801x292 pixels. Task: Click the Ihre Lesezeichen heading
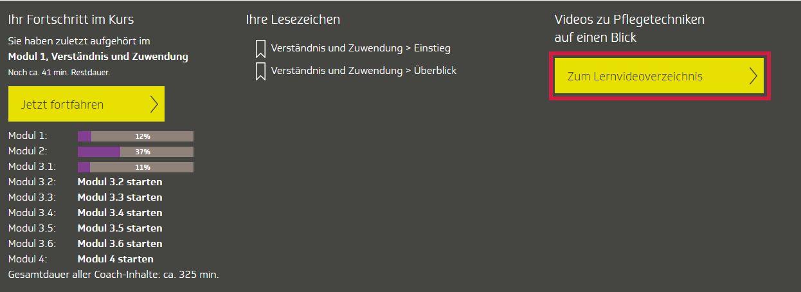(293, 20)
